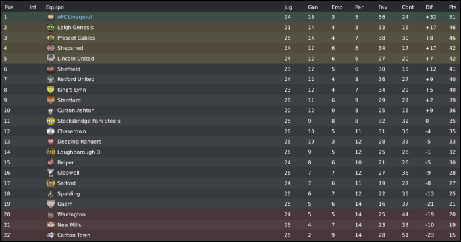The height and width of the screenshot is (242, 461).
Task: Select the Lincoln United shield badge
Action: tap(51, 59)
